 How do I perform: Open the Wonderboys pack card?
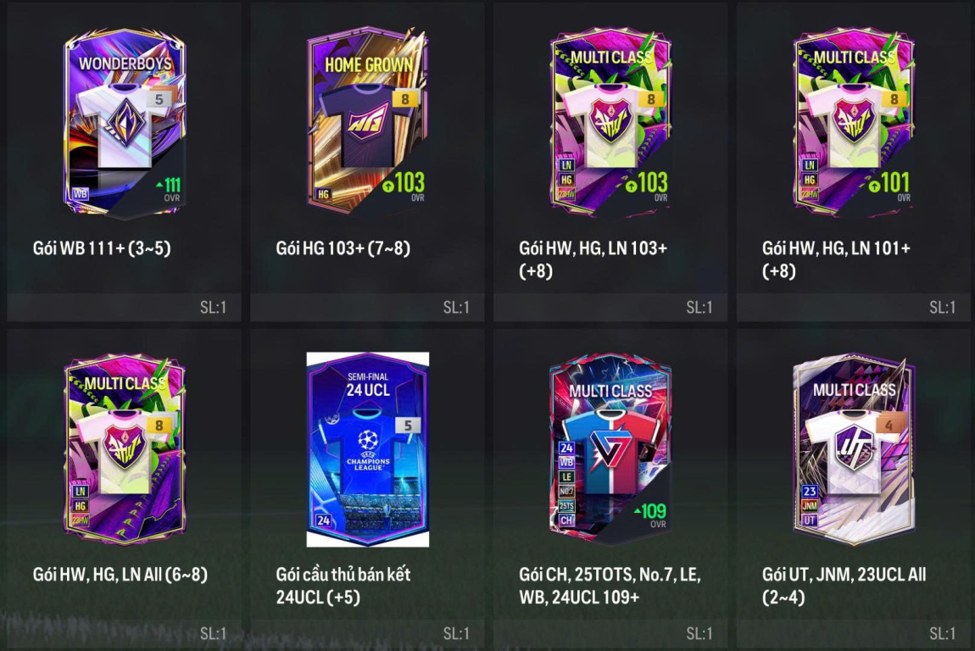[x=125, y=123]
